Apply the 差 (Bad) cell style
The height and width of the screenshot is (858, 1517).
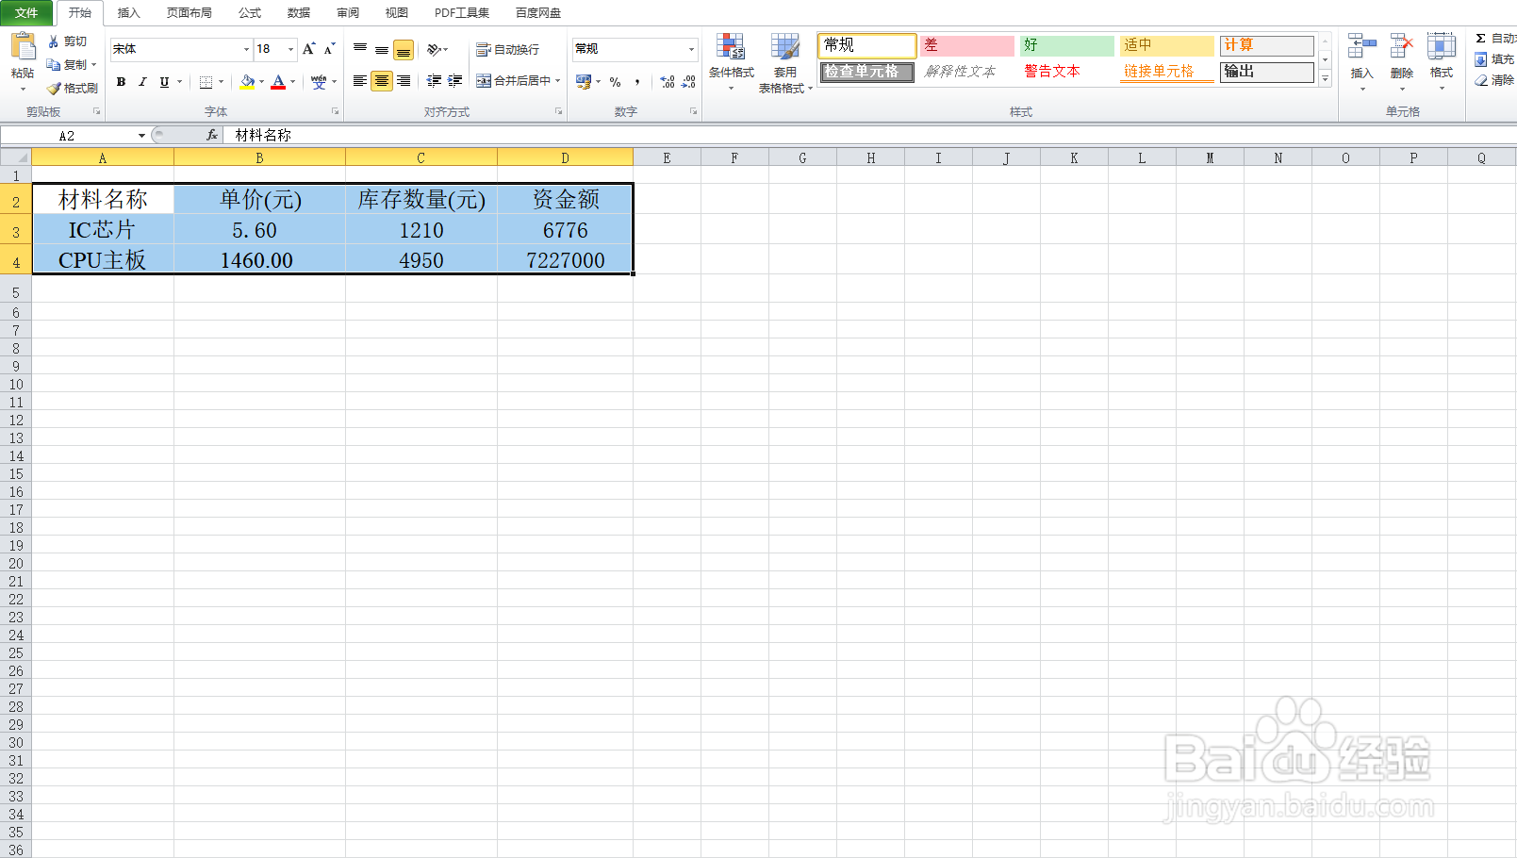pyautogui.click(x=967, y=45)
